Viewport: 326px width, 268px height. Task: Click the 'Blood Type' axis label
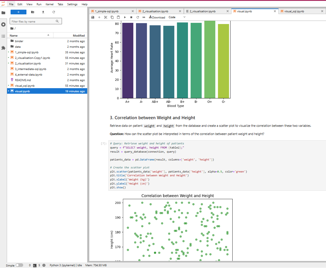175,106
